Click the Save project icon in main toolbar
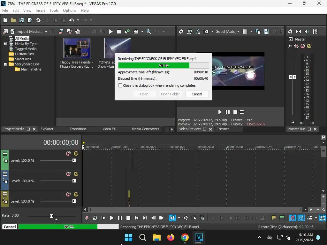The width and height of the screenshot is (327, 245). pyautogui.click(x=21, y=20)
